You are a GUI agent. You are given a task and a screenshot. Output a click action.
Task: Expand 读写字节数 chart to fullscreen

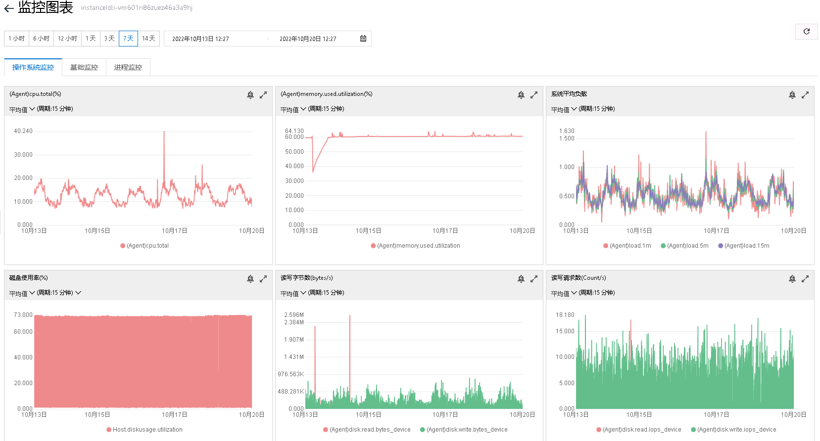tap(534, 279)
